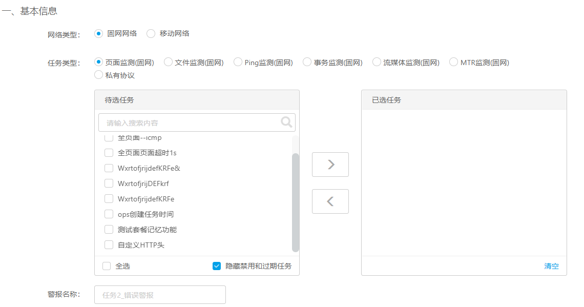Tick the 自定义HTTP头 checkbox

pyautogui.click(x=109, y=245)
